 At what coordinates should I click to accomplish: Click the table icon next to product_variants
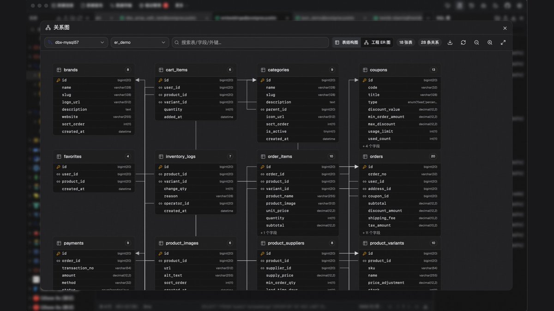click(365, 243)
